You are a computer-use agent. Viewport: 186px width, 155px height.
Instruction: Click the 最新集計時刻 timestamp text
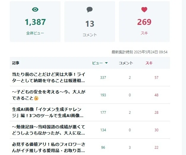139,52
